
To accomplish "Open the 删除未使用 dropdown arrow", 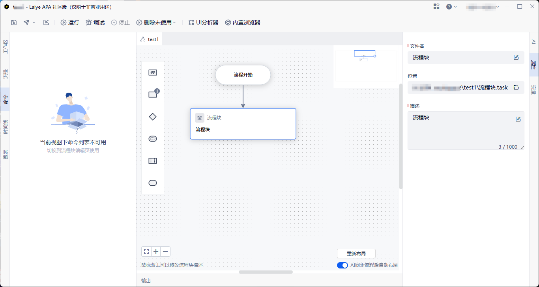I will pos(174,22).
